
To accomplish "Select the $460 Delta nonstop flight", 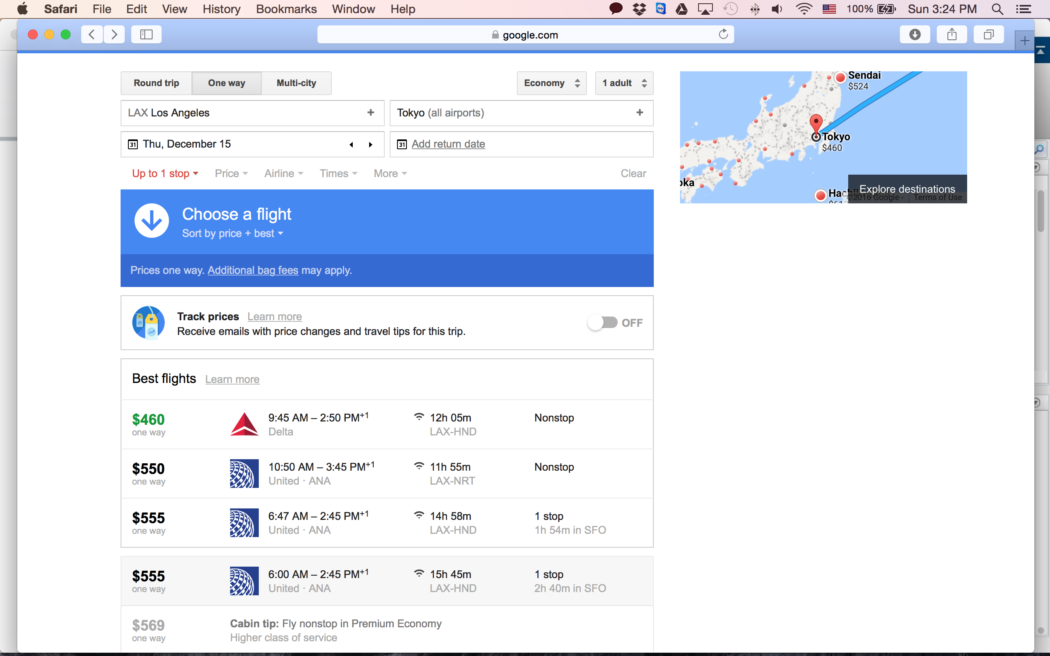I will [x=387, y=424].
